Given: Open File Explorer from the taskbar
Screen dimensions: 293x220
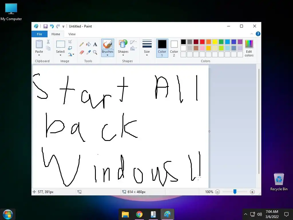Looking at the screenshot, I should pyautogui.click(x=125, y=214).
